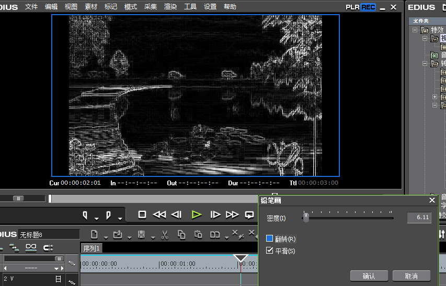Uncheck the 平滑(S) checkbox
Viewport: 446px width, 286px height.
tap(269, 250)
